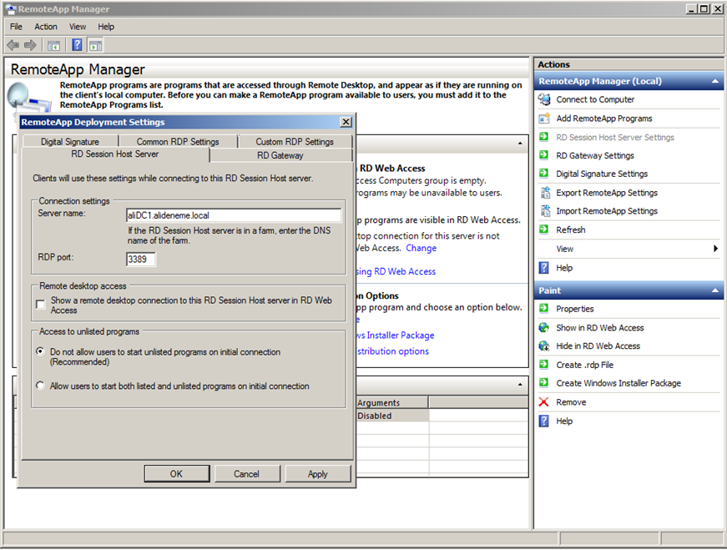This screenshot has height=550, width=727.
Task: Open the RD Web Access help link
Action: tap(396, 271)
